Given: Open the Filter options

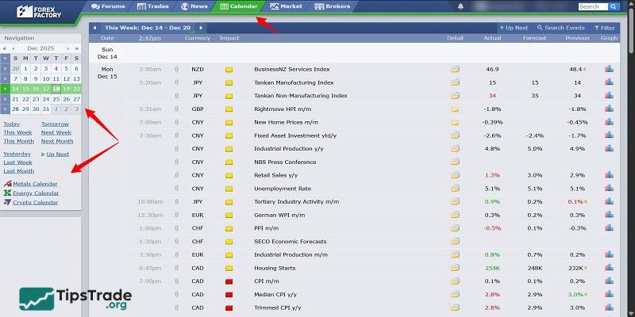Looking at the screenshot, I should coord(604,28).
